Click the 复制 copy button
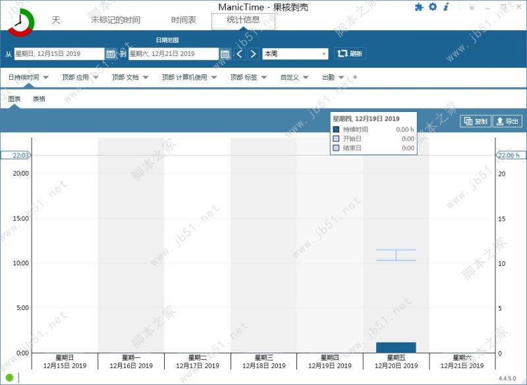 tap(476, 121)
